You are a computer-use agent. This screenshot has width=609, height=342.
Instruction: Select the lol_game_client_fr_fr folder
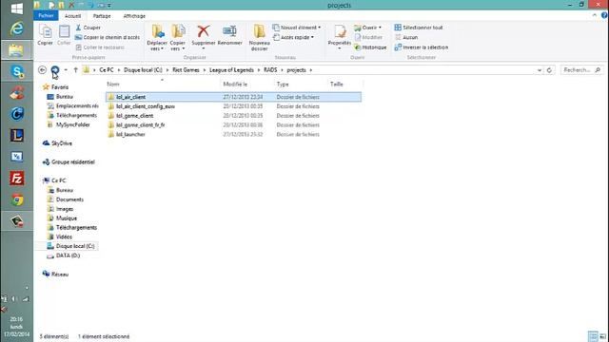[x=233, y=124]
